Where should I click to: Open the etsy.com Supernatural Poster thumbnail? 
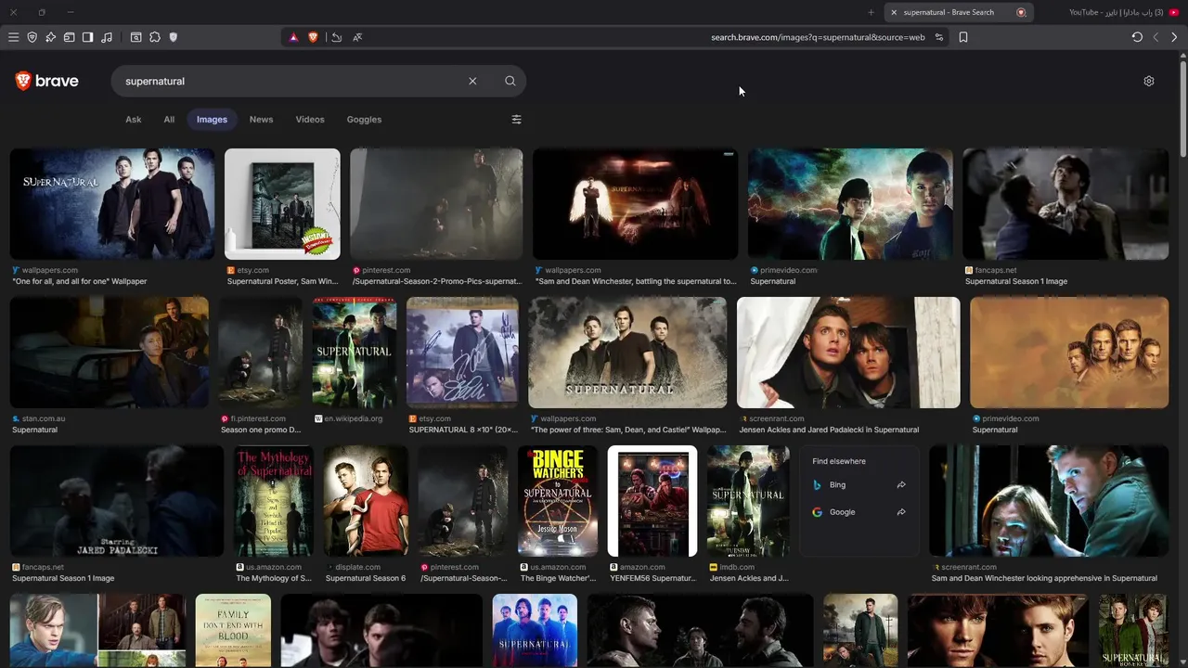(282, 204)
